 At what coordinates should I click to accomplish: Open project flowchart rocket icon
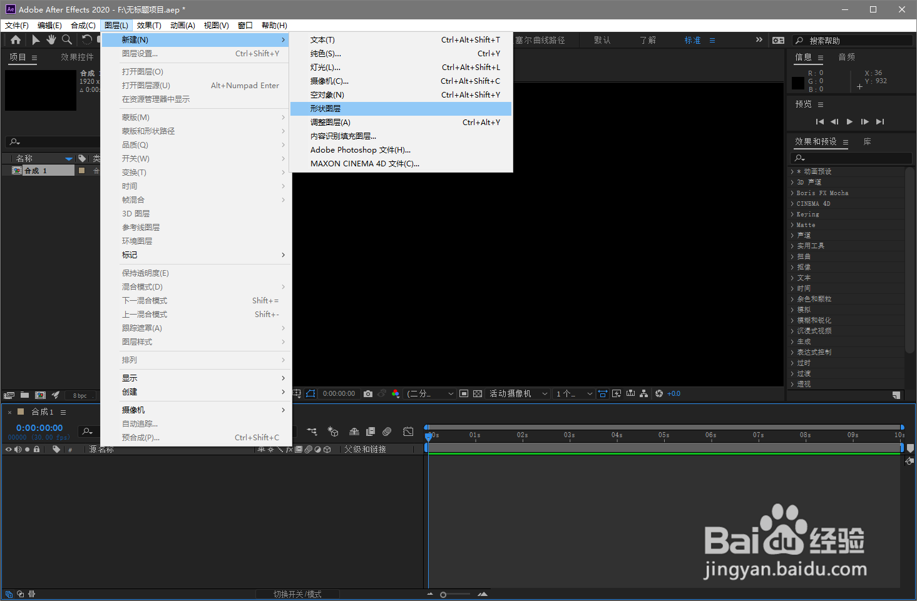point(56,395)
